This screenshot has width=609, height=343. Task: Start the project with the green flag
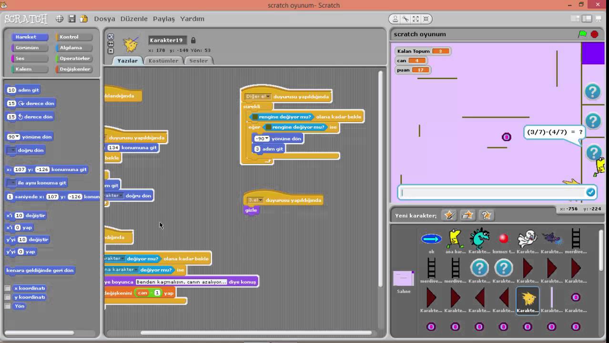(582, 34)
